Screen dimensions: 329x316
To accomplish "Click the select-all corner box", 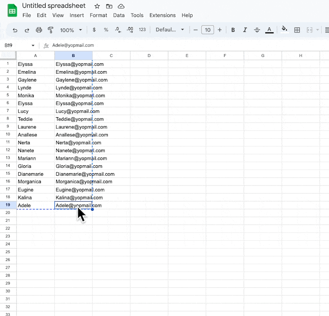I will tap(8, 56).
